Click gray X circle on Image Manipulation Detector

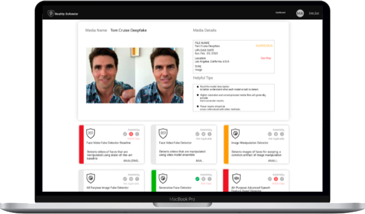click(x=276, y=134)
